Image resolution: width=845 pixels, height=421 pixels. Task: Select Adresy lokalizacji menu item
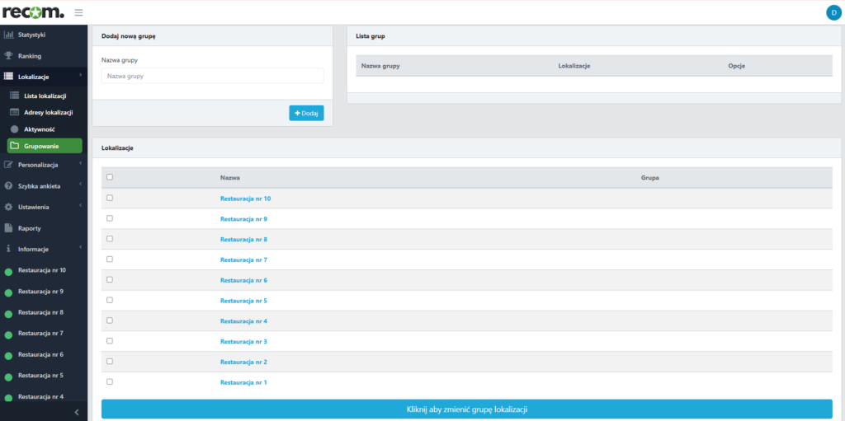[x=49, y=112]
